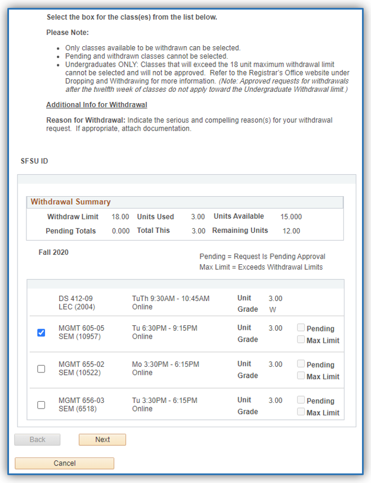Image resolution: width=371 pixels, height=483 pixels.
Task: Click the Max Limit legend explanation text
Action: (x=261, y=267)
